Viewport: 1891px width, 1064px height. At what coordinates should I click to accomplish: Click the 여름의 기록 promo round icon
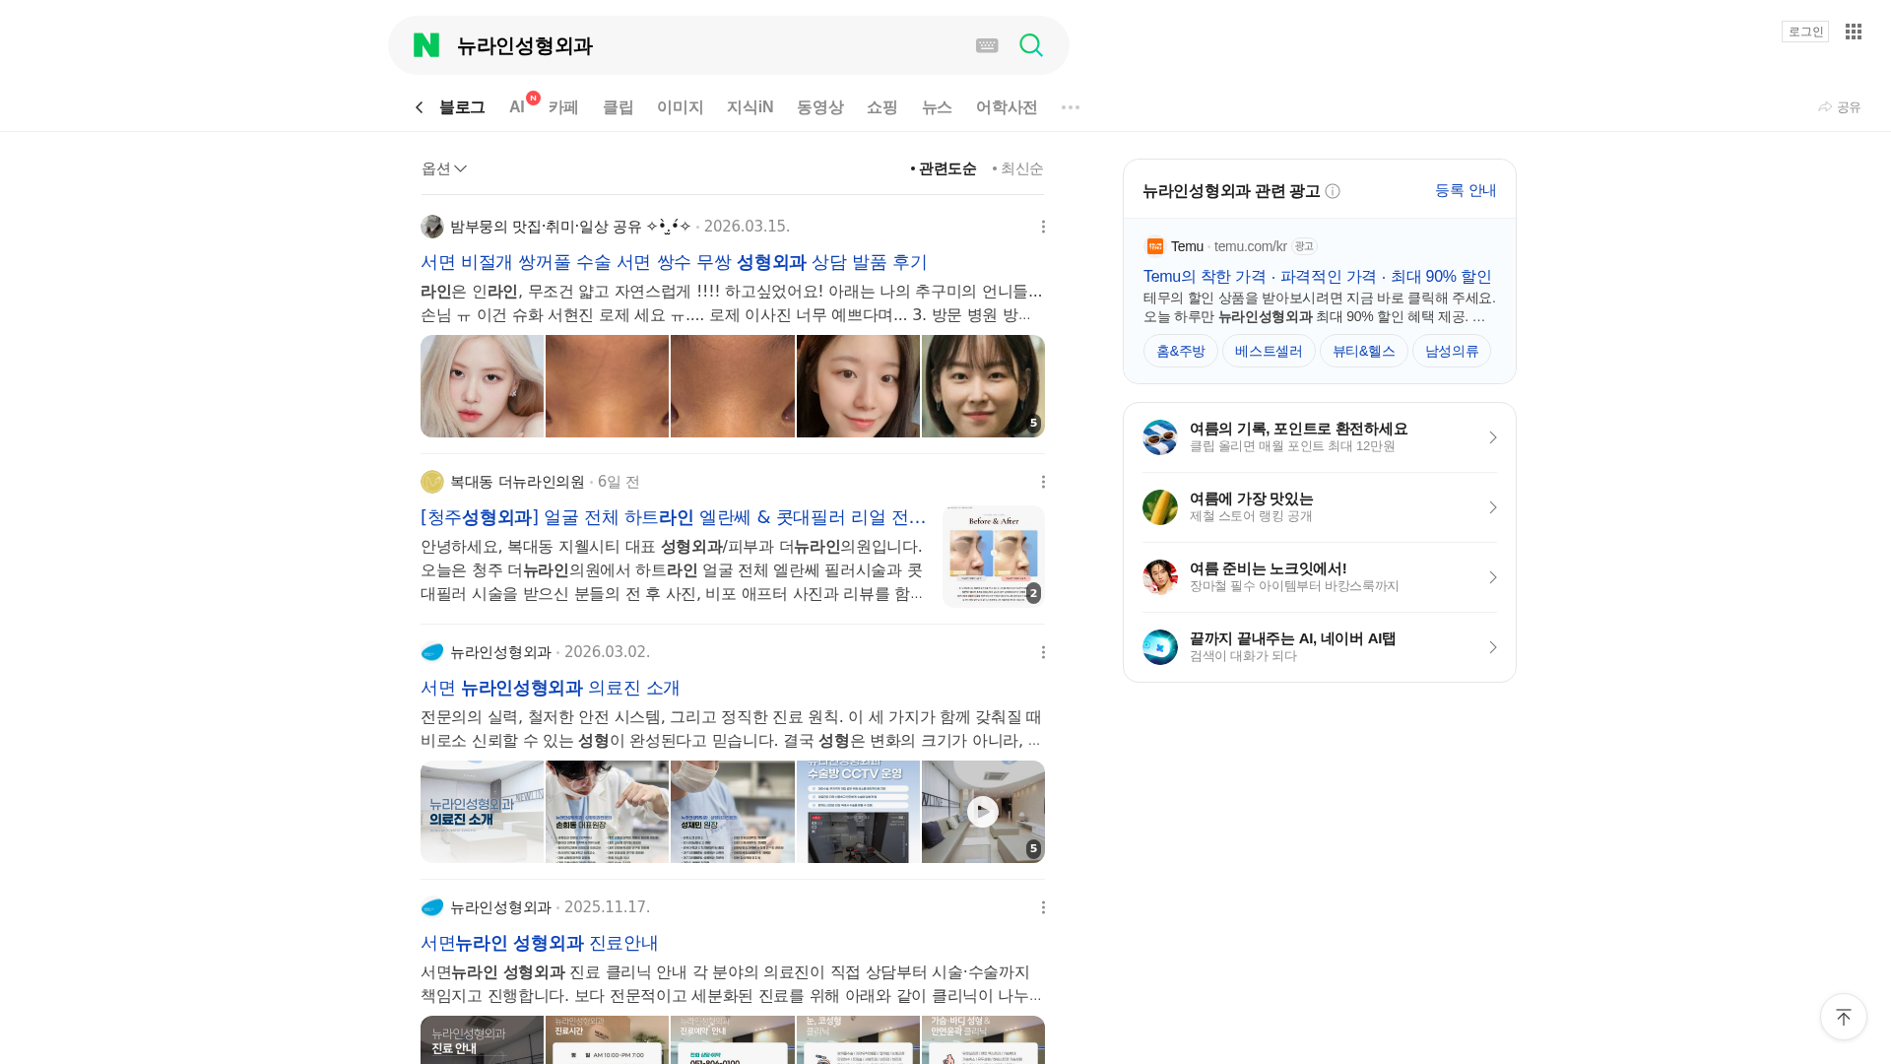point(1160,437)
